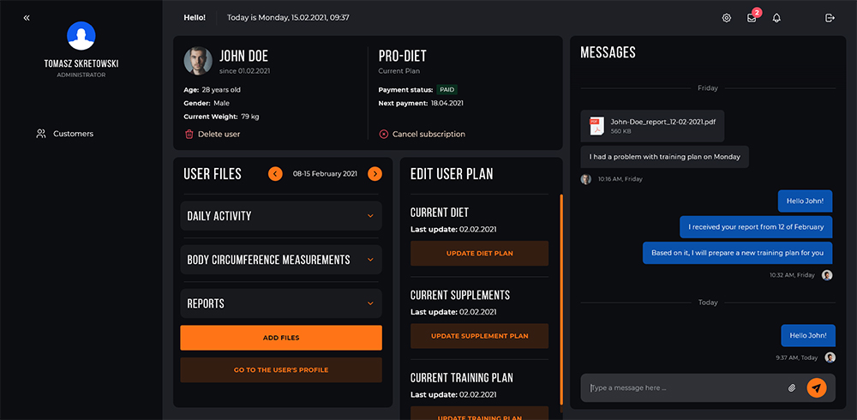
Task: Click the paperclip attachment icon
Action: [x=792, y=387]
